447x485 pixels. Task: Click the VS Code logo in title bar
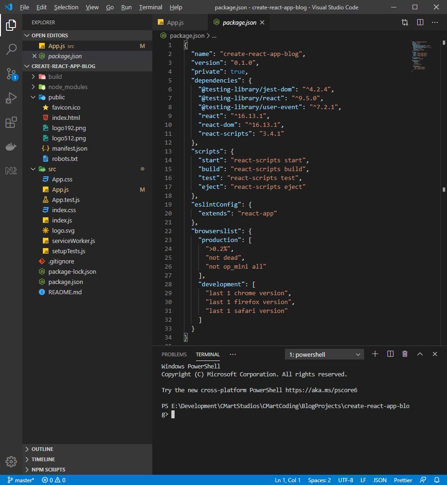click(x=8, y=7)
